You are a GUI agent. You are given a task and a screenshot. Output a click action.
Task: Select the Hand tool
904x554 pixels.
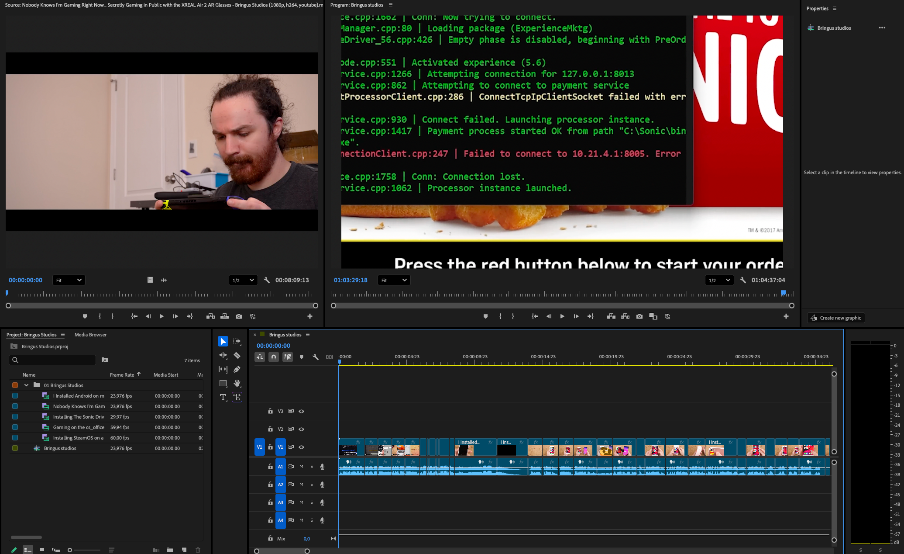point(237,383)
